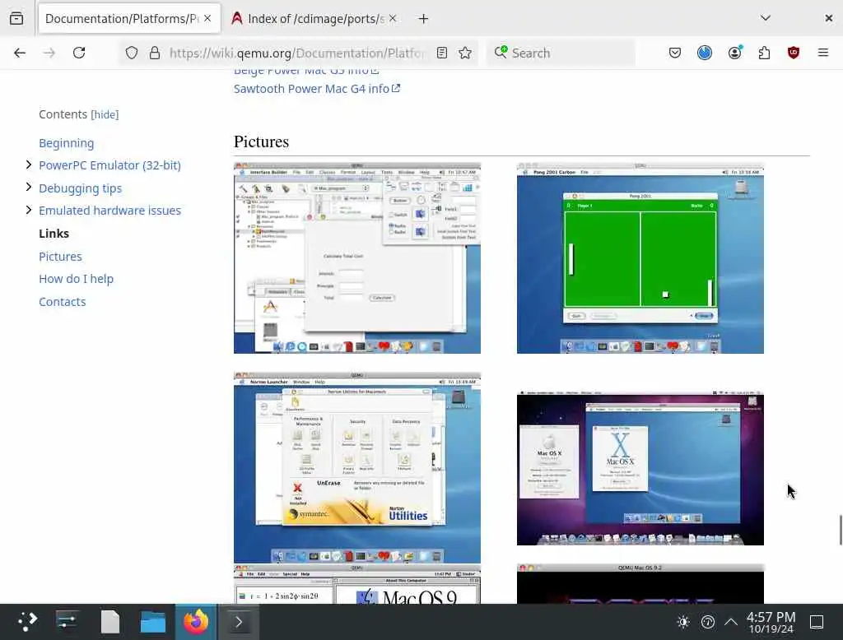Open Pong 2001 screenshot thumbnail
Screen dimensions: 843x640
tap(640, 258)
